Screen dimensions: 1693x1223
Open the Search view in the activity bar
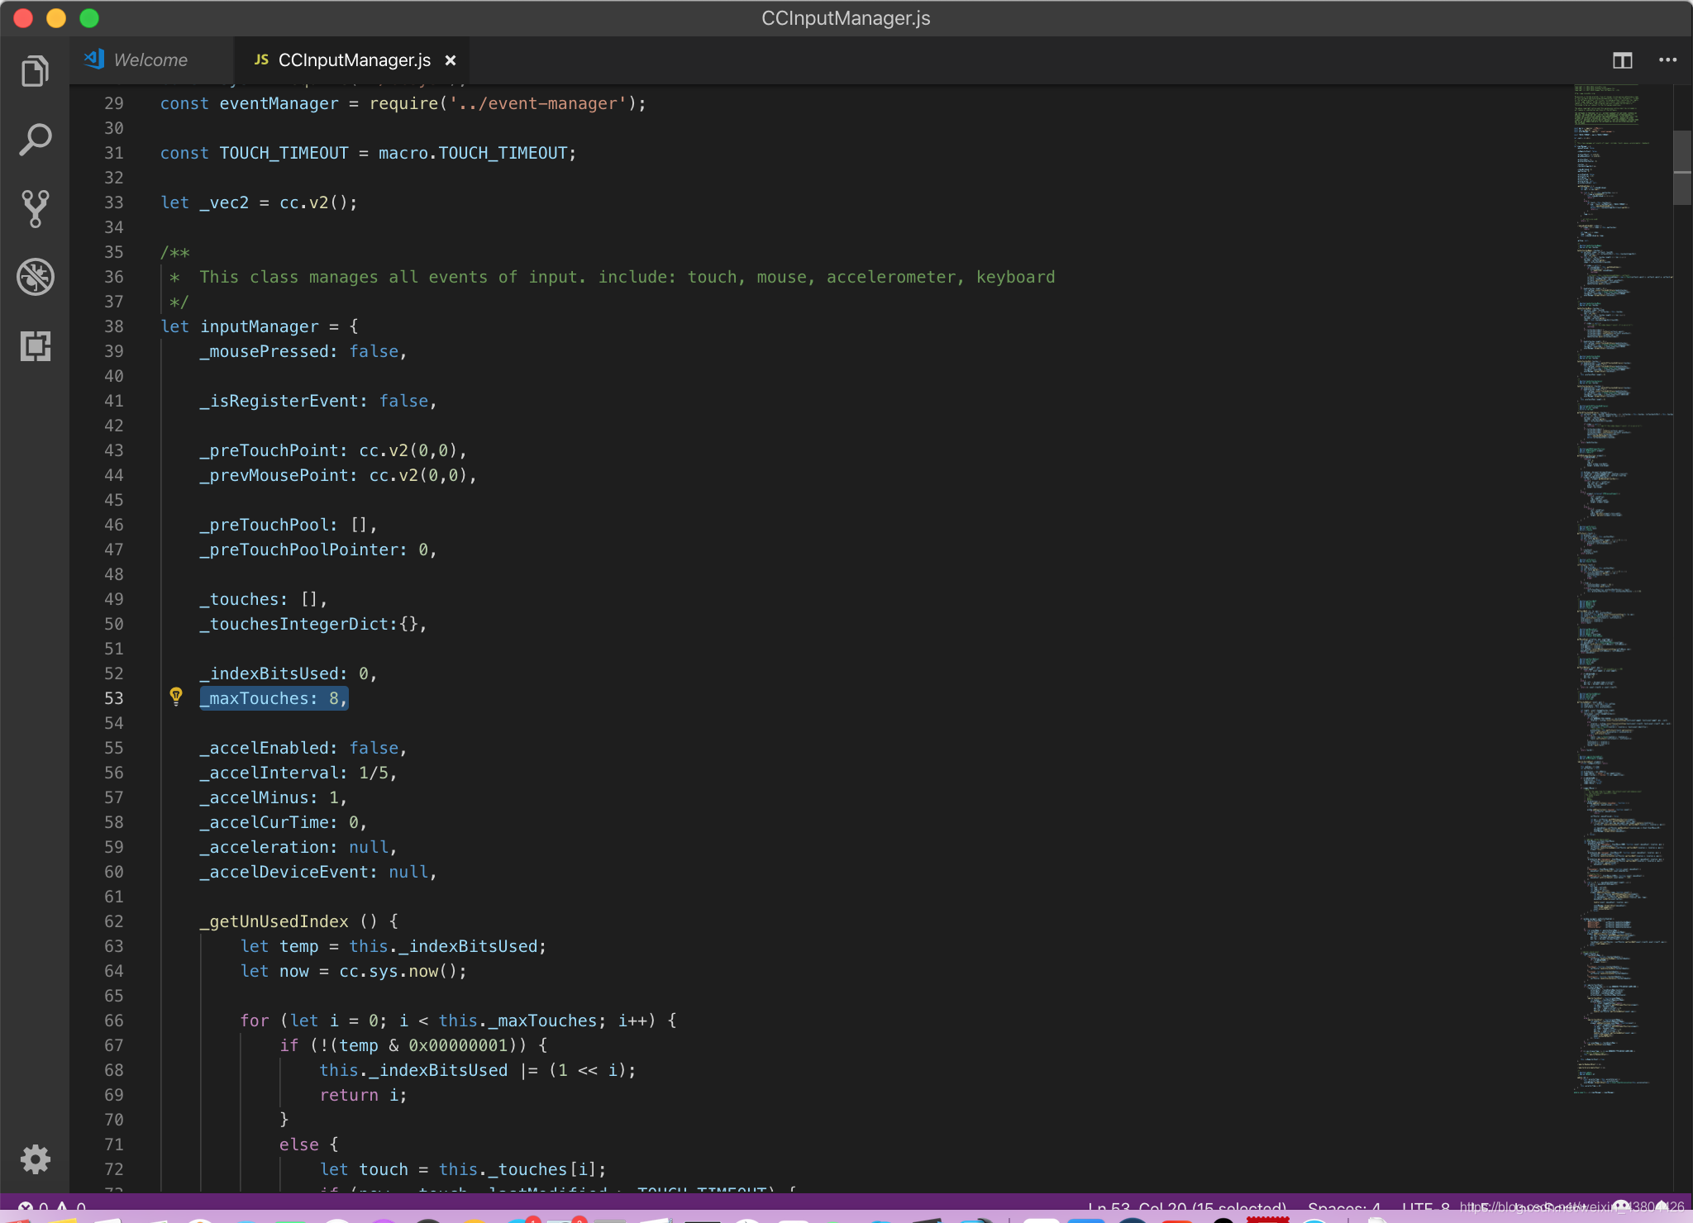[35, 140]
